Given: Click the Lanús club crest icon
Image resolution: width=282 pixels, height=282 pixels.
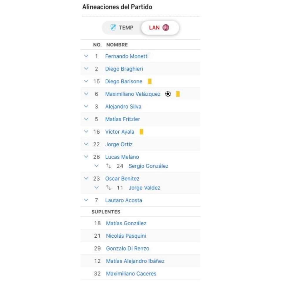Looking at the screenshot, I should pyautogui.click(x=166, y=28).
